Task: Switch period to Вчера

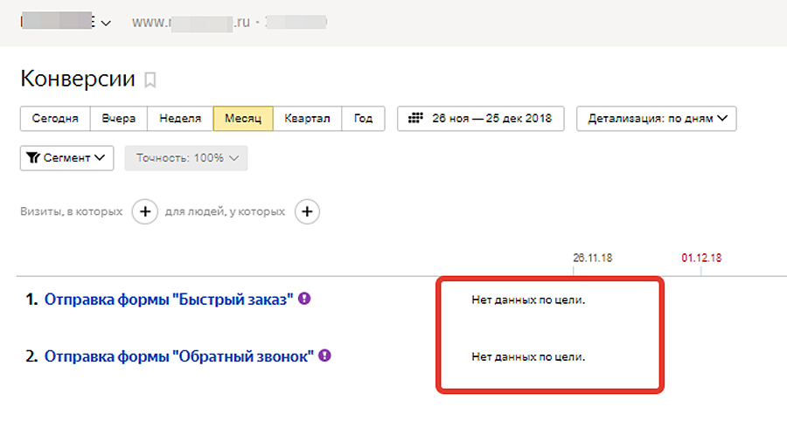Action: [118, 119]
